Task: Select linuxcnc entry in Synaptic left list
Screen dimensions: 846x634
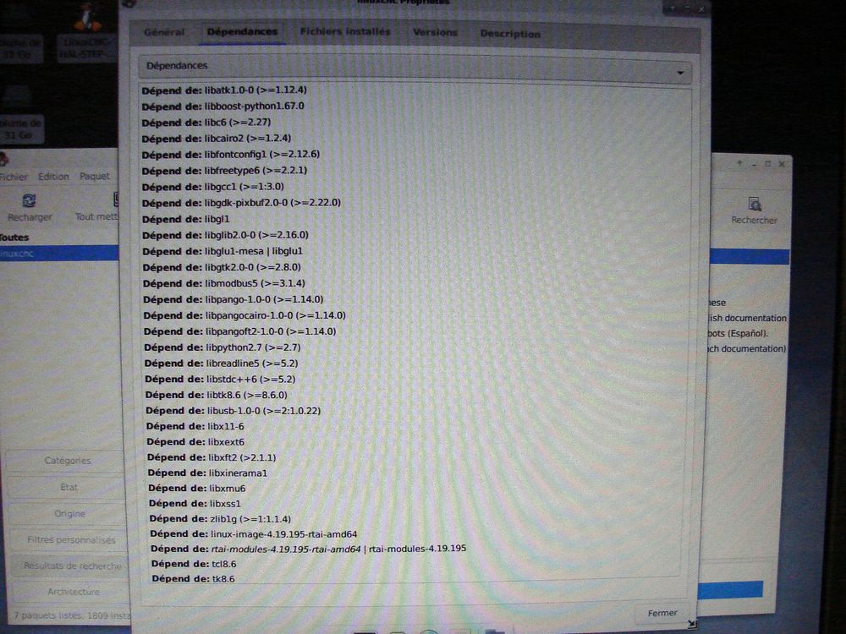Action: point(59,254)
